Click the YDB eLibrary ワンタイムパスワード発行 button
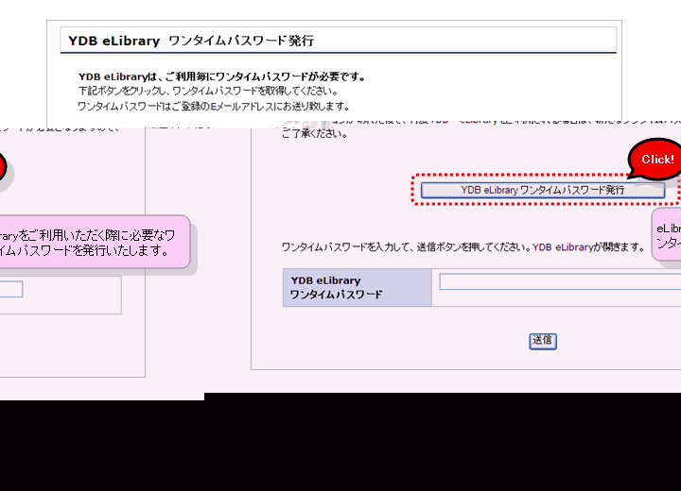The image size is (681, 491). pyautogui.click(x=543, y=190)
